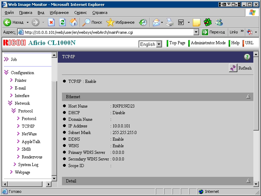261x196 pixels.
Task: Collapse the Ethernet section triangle
Action: [248, 96]
